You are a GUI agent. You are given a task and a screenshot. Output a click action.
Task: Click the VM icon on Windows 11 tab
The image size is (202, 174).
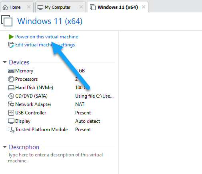coord(93,7)
